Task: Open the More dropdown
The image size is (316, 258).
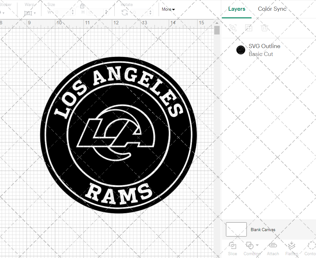Action: click(x=168, y=9)
